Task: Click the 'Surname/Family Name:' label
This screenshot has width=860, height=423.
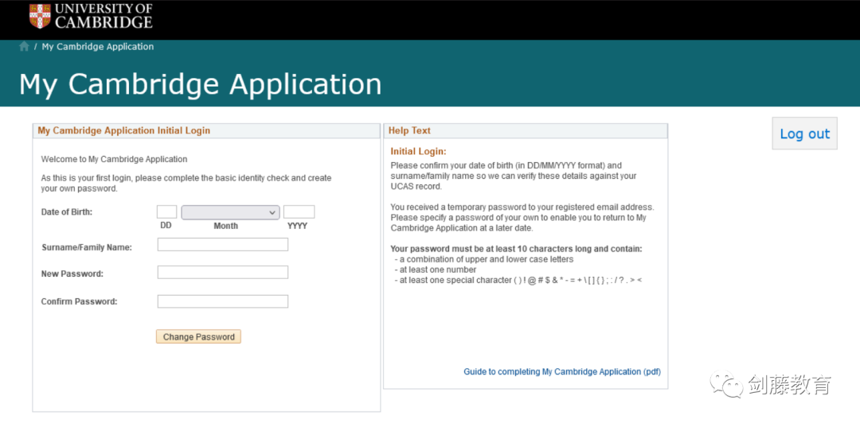Action: 87,247
